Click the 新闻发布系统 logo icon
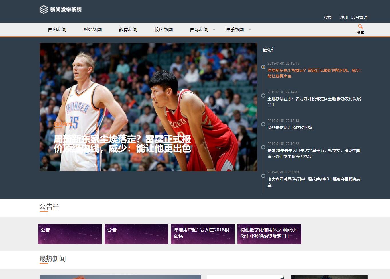The image size is (390, 279). click(x=43, y=9)
